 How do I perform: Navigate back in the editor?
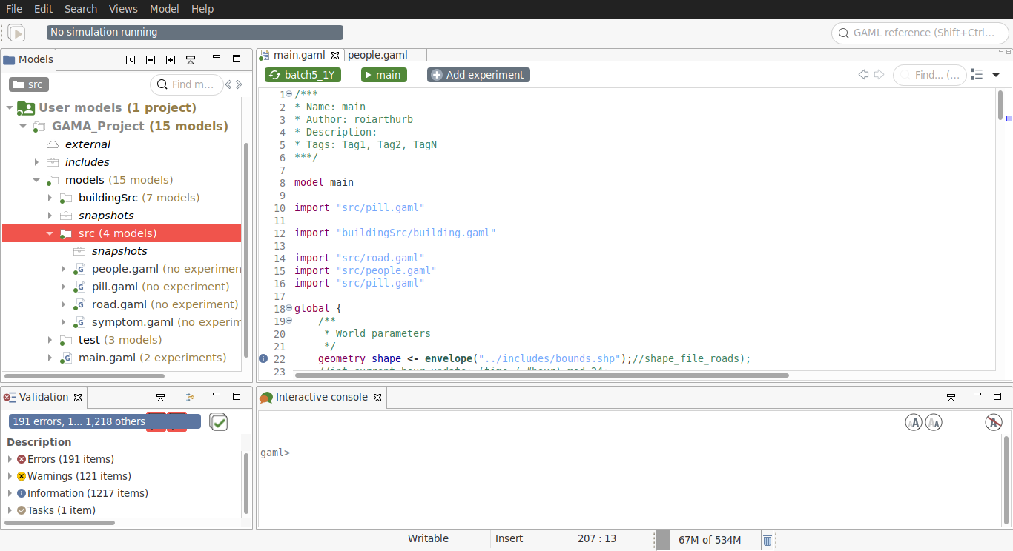tap(863, 74)
